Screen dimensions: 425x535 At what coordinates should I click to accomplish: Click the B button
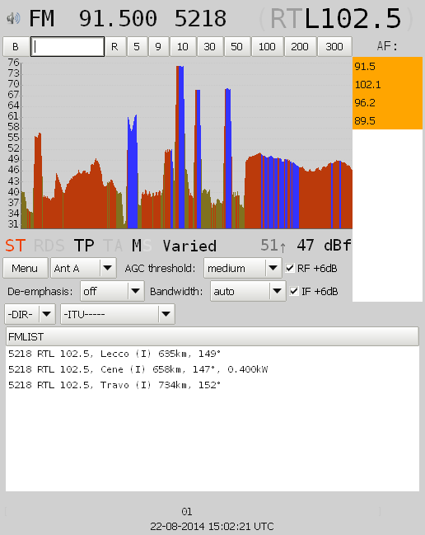click(x=16, y=46)
